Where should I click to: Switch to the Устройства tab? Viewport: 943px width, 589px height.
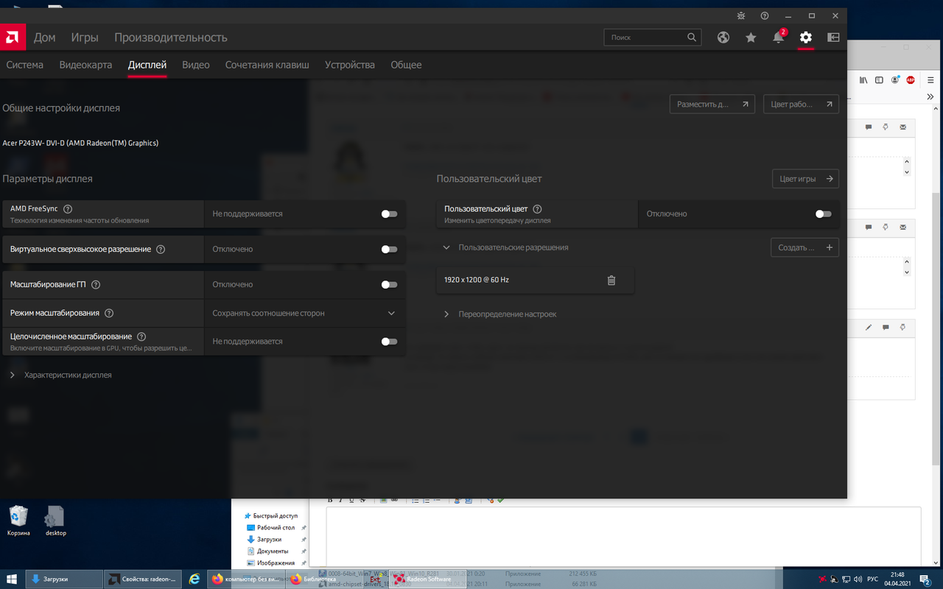coord(350,65)
